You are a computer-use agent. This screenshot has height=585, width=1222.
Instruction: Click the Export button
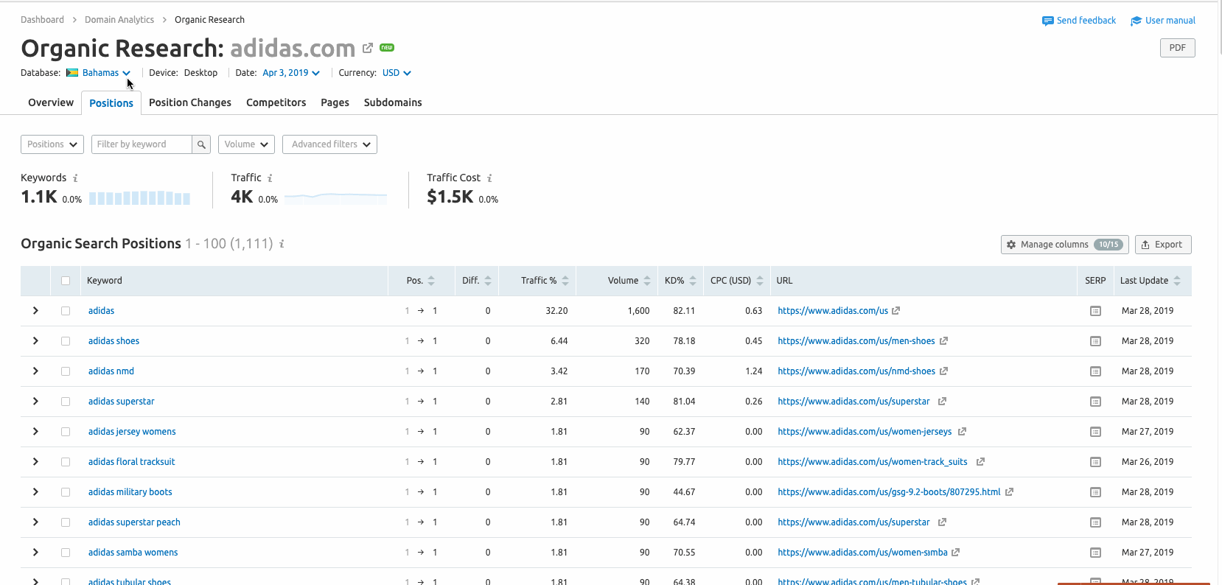click(1163, 245)
